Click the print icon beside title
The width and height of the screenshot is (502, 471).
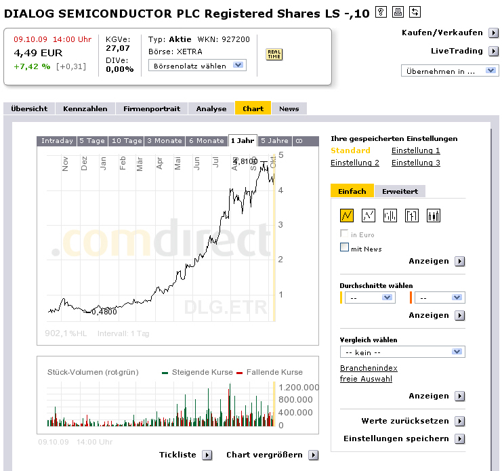tap(398, 12)
